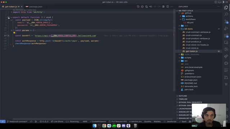Open README.md in explorer
The width and height of the screenshot is (230, 129).
coord(190,83)
